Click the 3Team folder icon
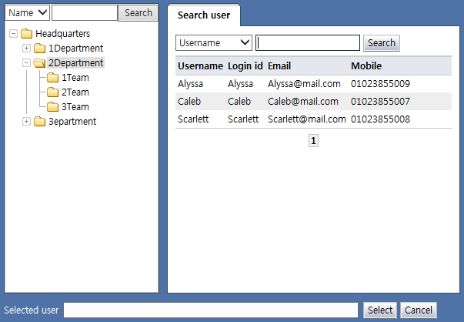 [x=52, y=107]
